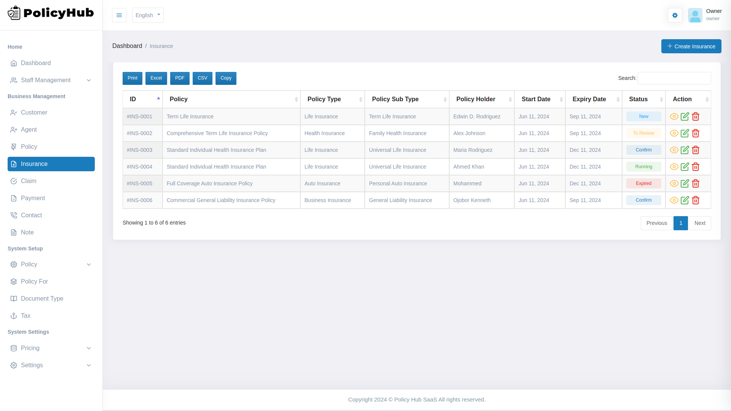Open the view icon for insurance #INS-0001
Viewport: 731px width, 411px height.
(x=674, y=116)
